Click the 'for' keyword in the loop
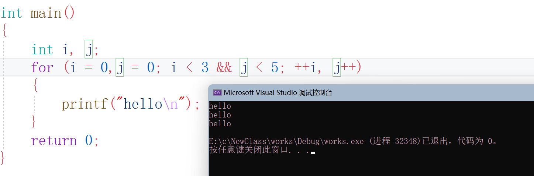 (42, 68)
